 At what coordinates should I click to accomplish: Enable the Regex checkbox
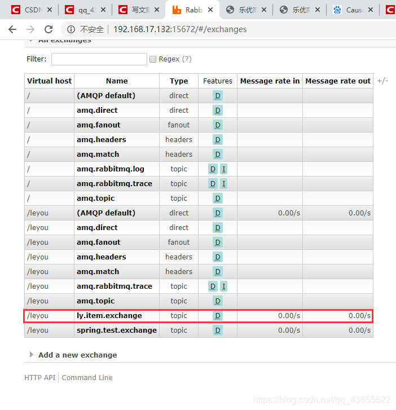coord(153,59)
